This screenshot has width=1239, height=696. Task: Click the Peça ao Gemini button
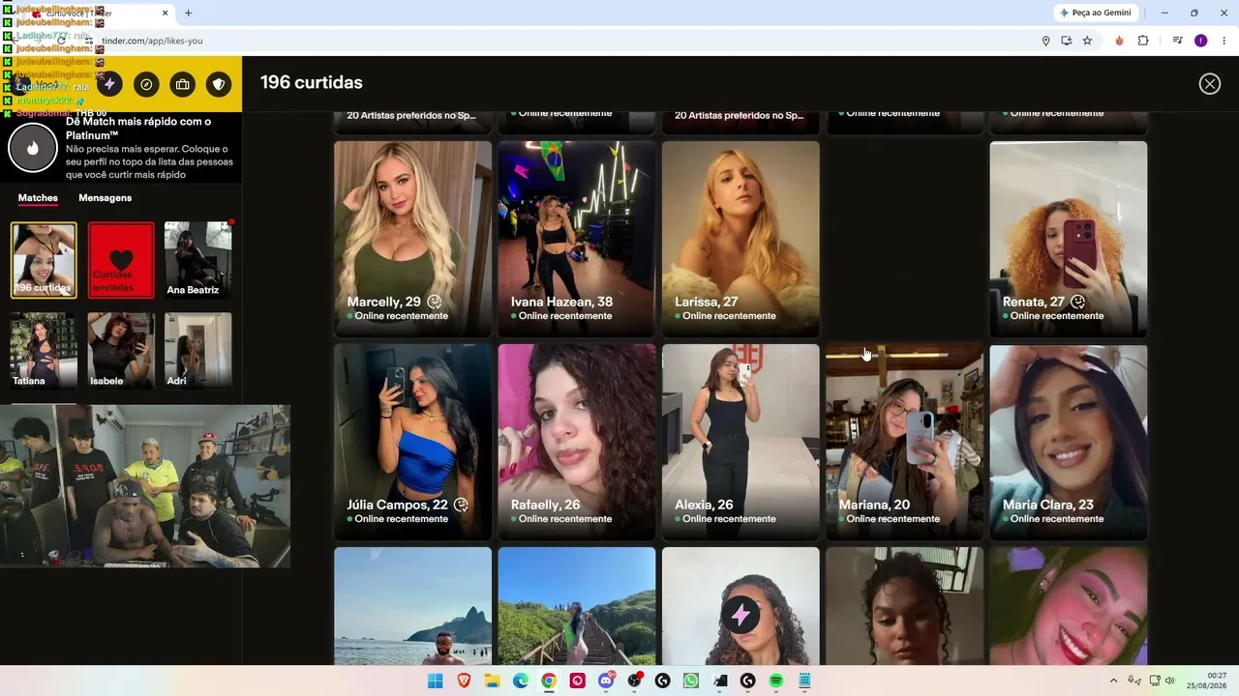[x=1096, y=13]
